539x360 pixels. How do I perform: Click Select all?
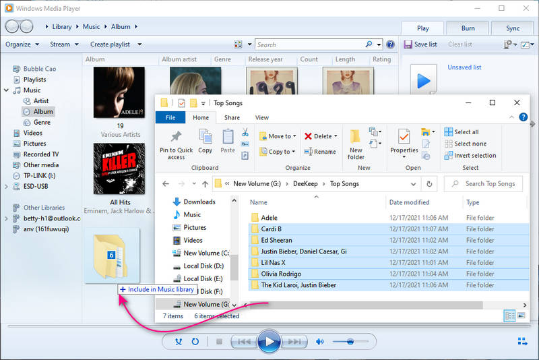tap(462, 132)
